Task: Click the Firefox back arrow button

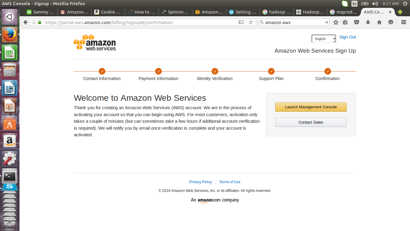Action: [26, 22]
